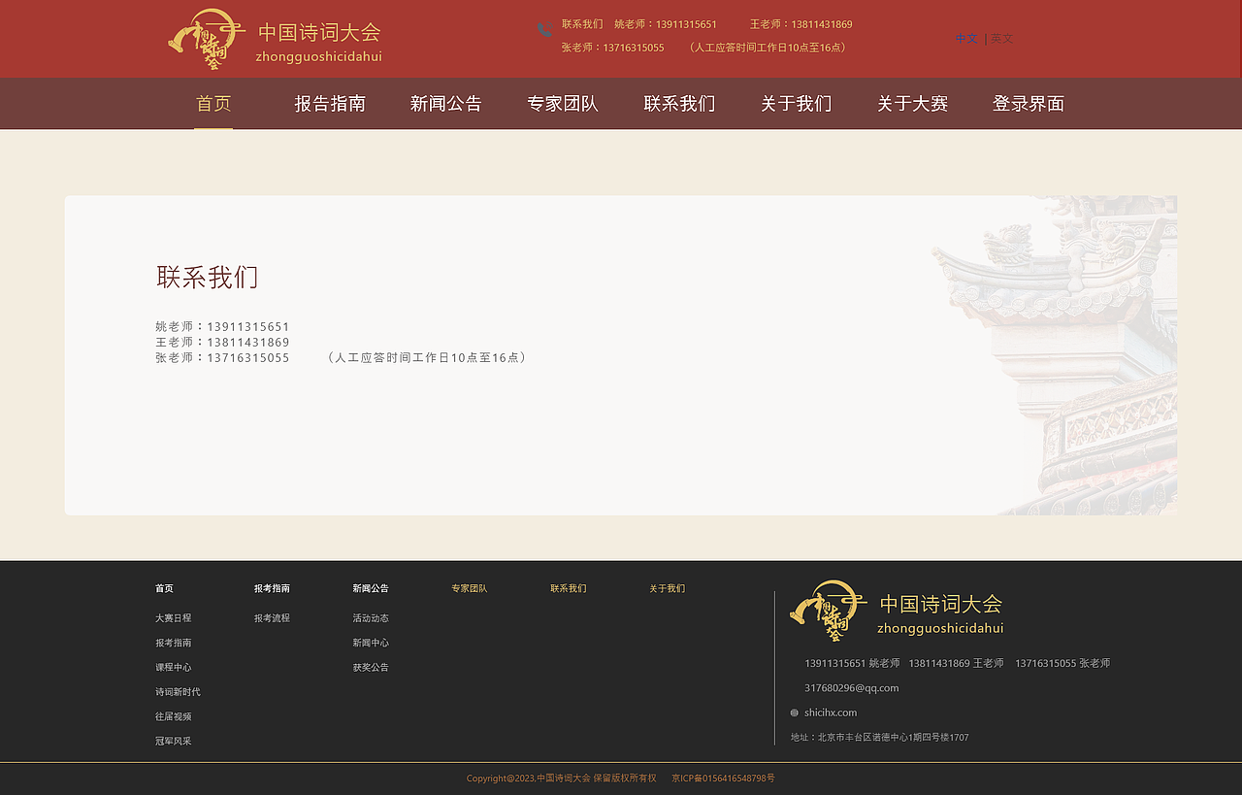Viewport: 1242px width, 795px height.
Task: Select the 中文 language option
Action: pos(966,38)
